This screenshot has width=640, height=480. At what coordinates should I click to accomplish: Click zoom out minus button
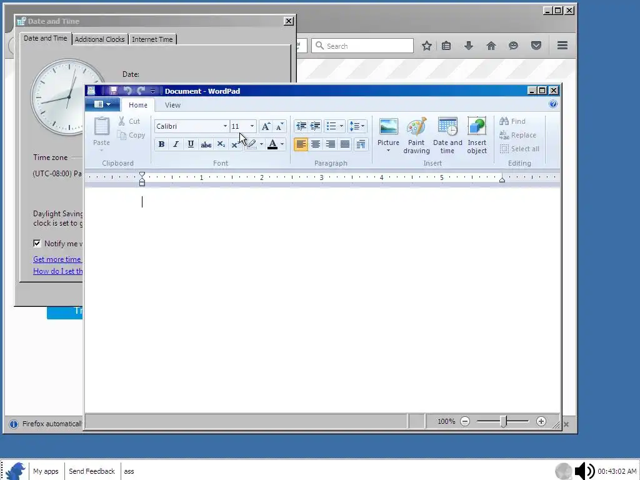coord(465,421)
